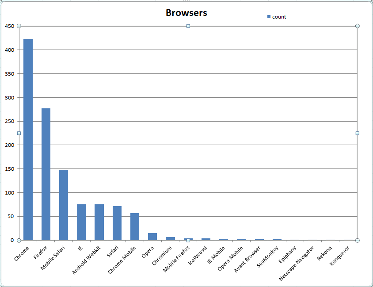
Task: Click left-middle plot area square handle
Action: (x=19, y=133)
